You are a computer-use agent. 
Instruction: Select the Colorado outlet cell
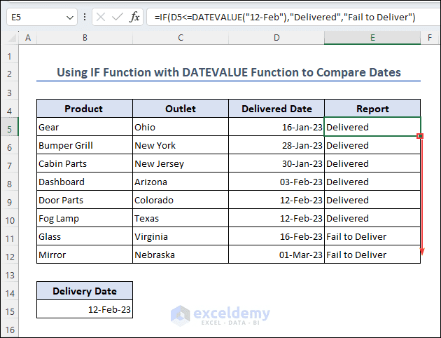(x=181, y=200)
